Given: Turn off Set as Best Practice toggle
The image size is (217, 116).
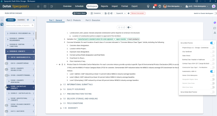Looking at the screenshot, I should tap(212, 43).
